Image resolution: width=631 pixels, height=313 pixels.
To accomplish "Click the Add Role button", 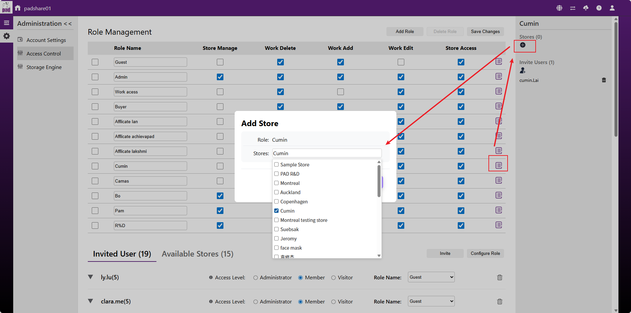I will [x=405, y=31].
